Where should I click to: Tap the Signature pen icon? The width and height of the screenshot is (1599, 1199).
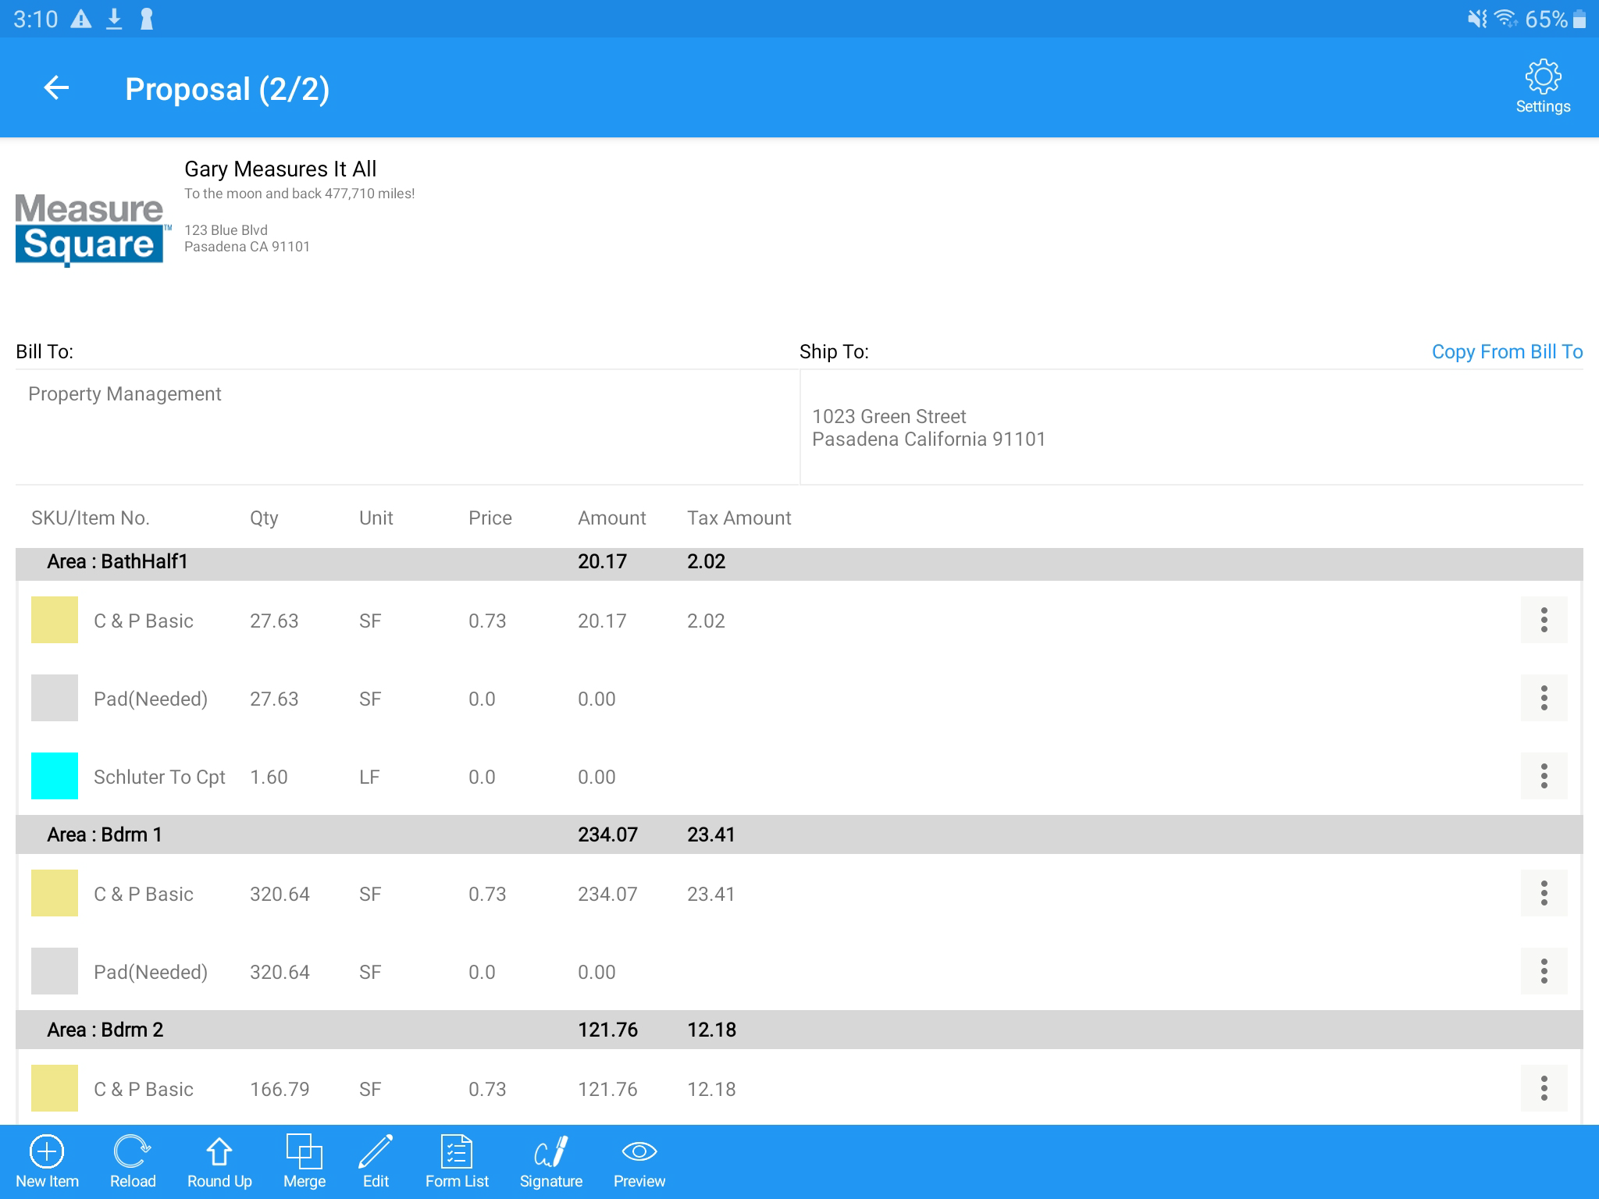tap(551, 1151)
